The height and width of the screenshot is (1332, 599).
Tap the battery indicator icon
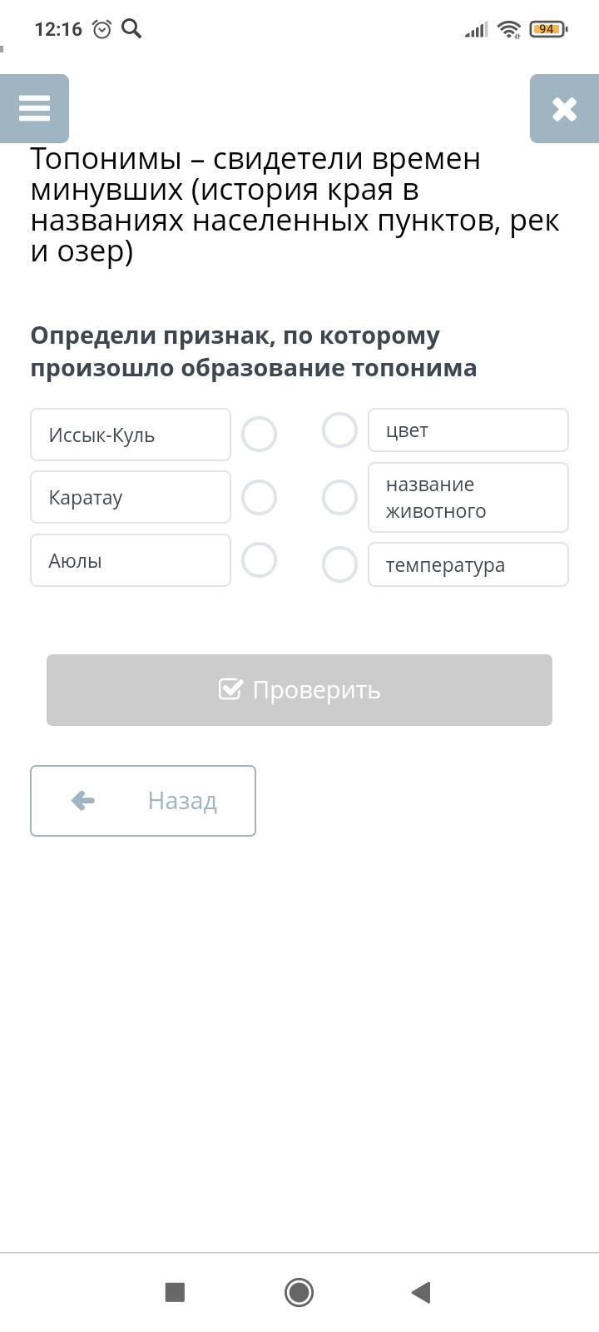coord(547,29)
